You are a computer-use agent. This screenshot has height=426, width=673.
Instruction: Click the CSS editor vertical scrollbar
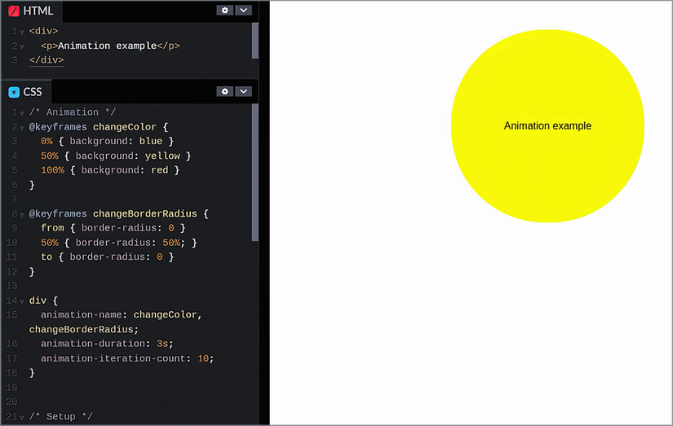[255, 173]
